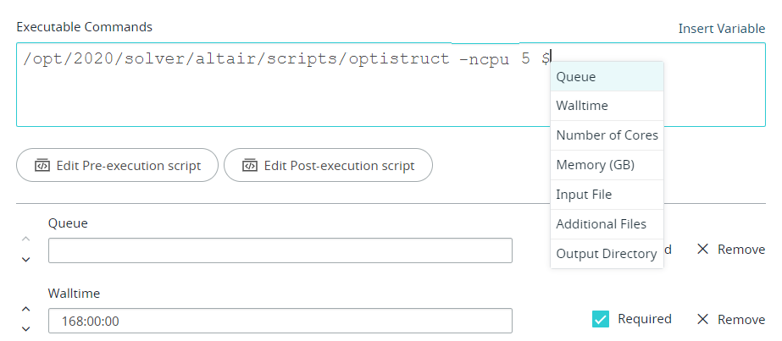Uncheck the Walltime Required checkbox

tap(600, 319)
